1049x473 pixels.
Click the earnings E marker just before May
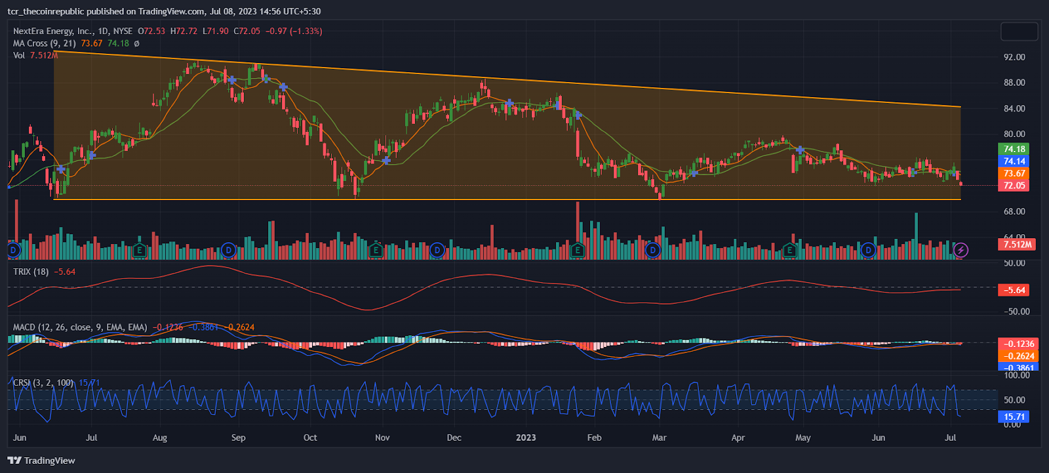click(789, 250)
